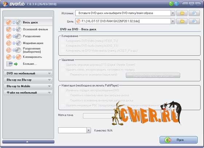Start copying with the Пуск button

click(178, 140)
